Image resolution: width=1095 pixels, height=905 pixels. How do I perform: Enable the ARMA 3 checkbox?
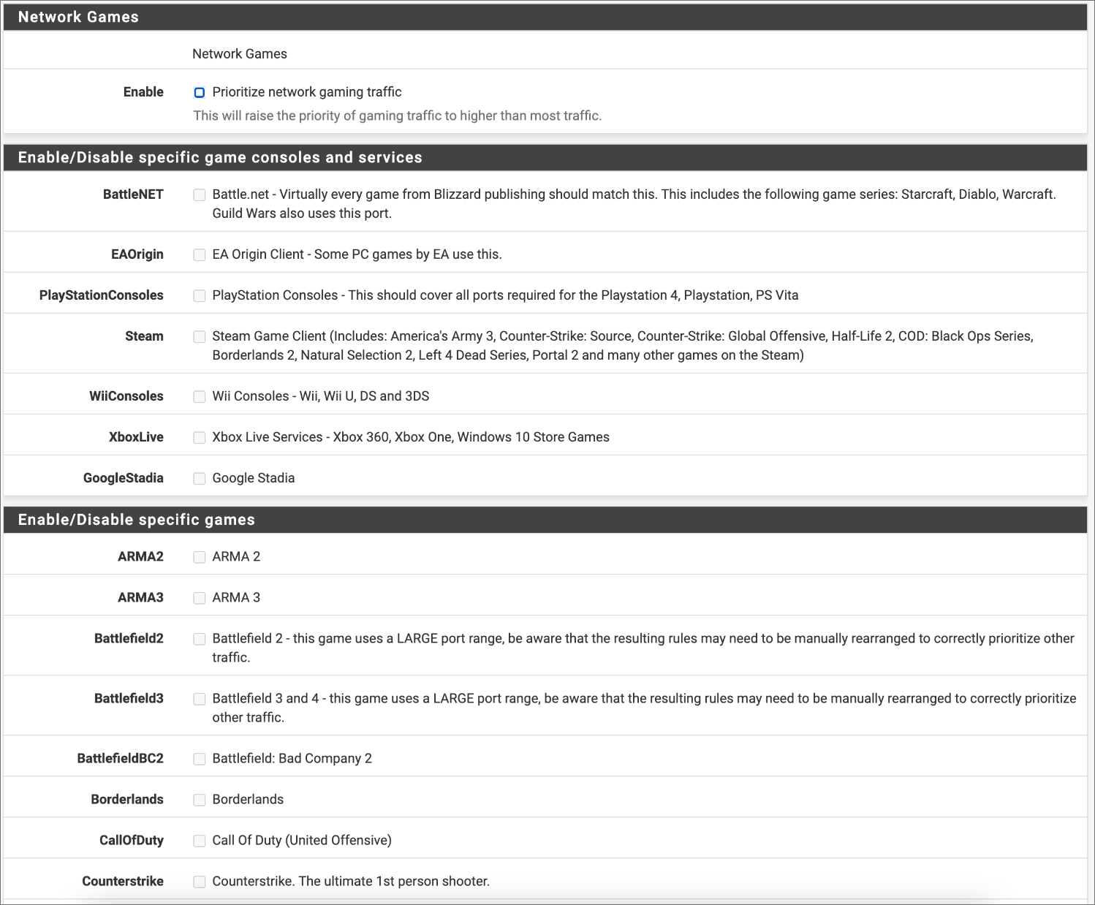click(200, 598)
